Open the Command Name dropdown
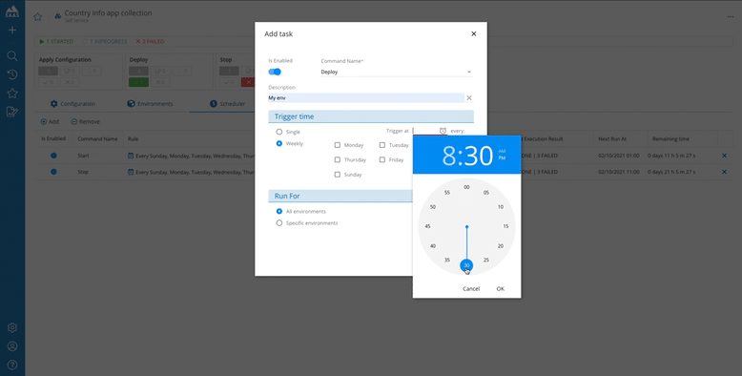 tap(397, 72)
